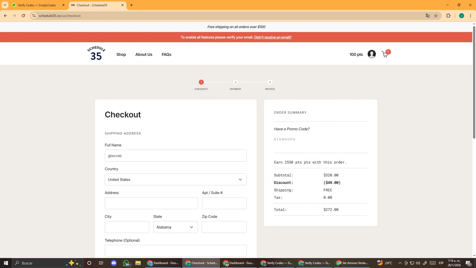Viewport: 476px width, 268px height.
Task: Select checkout step 1 indicator
Action: [201, 82]
